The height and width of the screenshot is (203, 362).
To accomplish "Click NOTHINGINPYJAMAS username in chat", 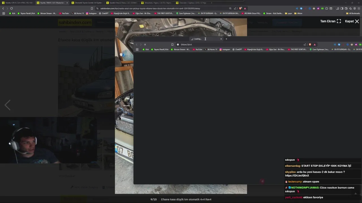I will [305, 187].
